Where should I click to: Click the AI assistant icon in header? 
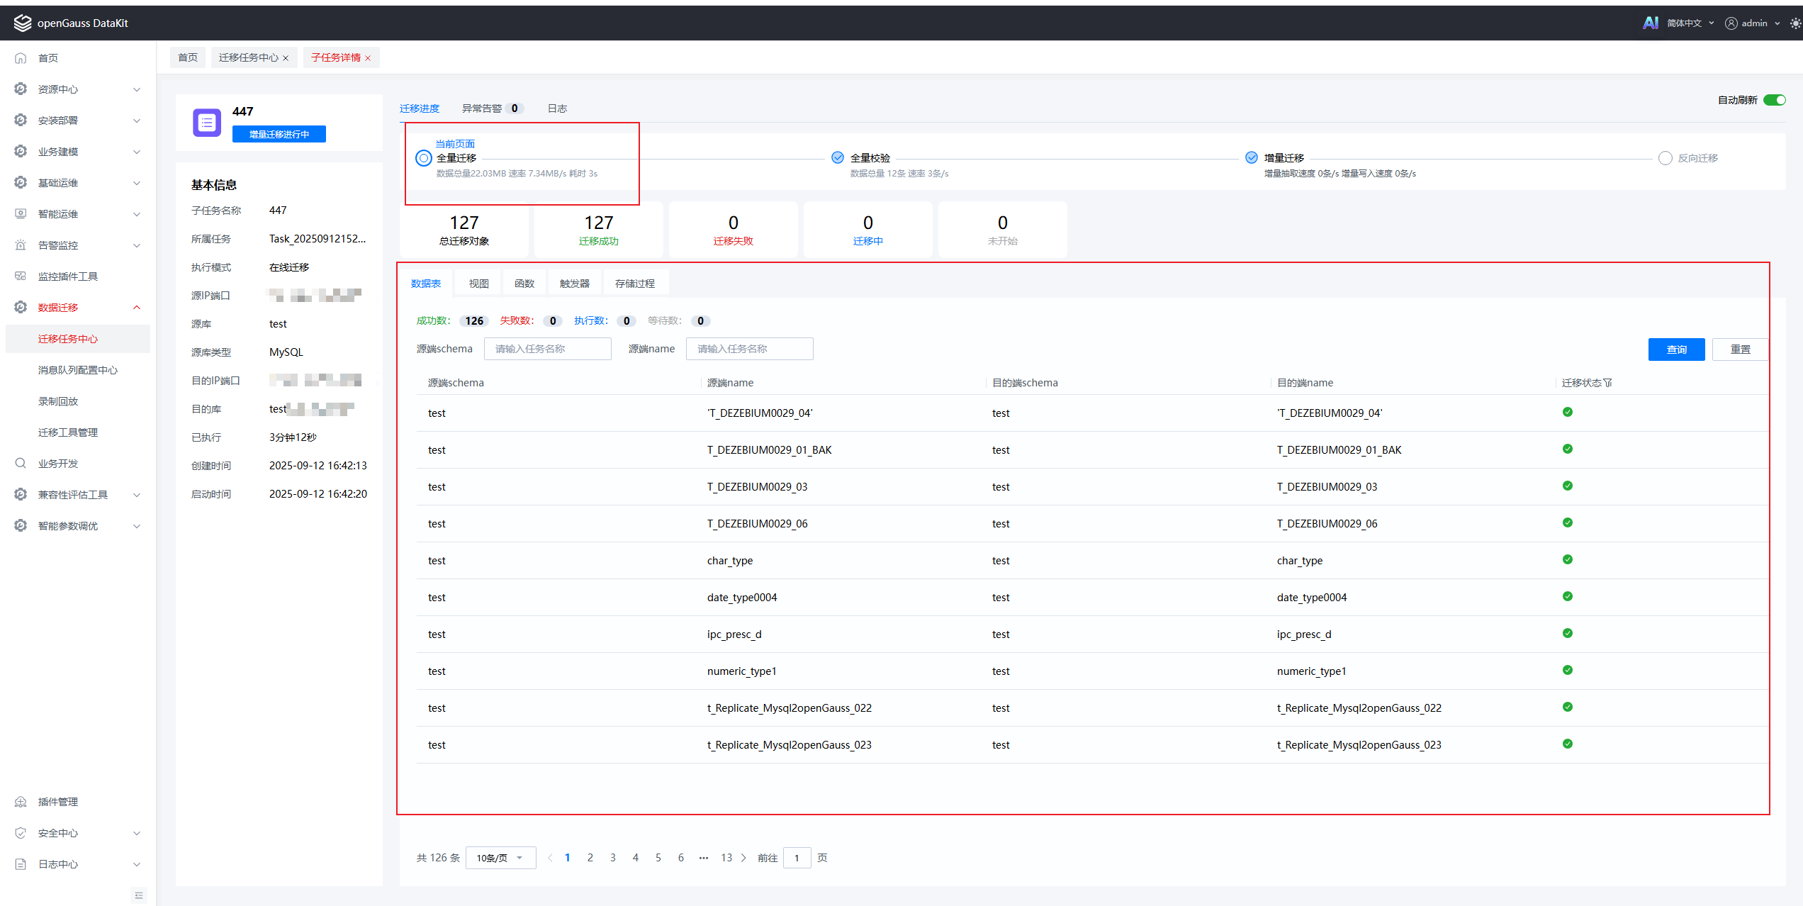click(x=1650, y=23)
